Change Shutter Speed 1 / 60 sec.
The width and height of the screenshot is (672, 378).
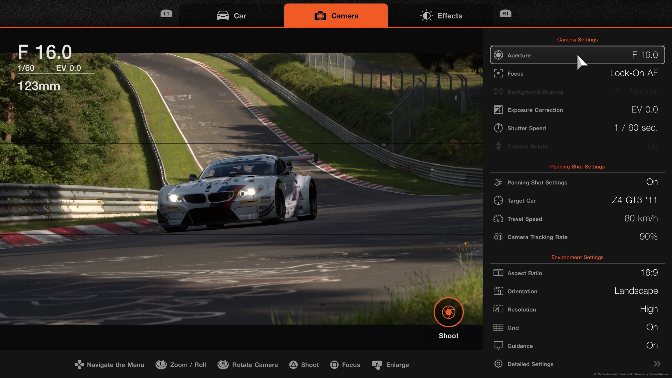[636, 128]
